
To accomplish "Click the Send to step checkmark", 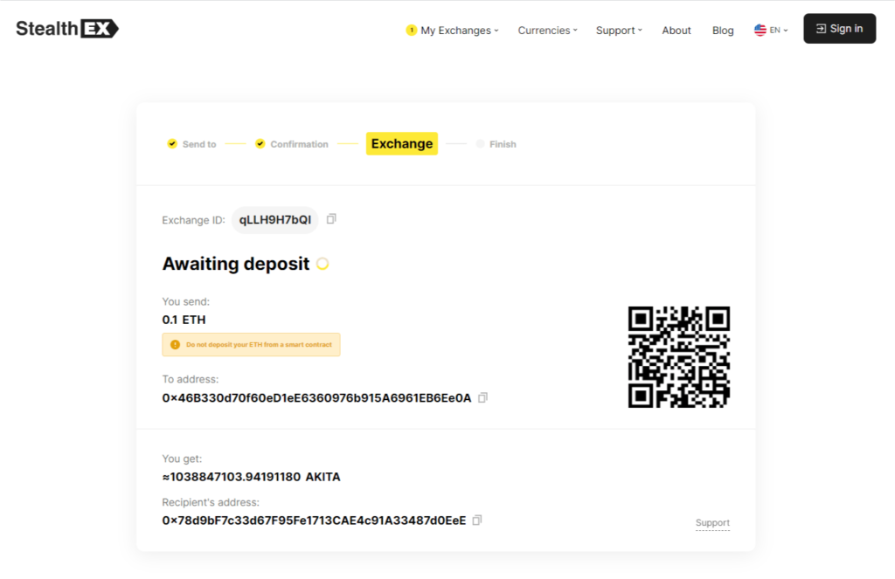I will [172, 144].
